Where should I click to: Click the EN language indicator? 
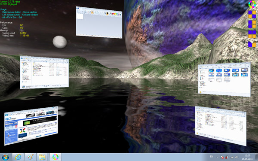(212, 157)
